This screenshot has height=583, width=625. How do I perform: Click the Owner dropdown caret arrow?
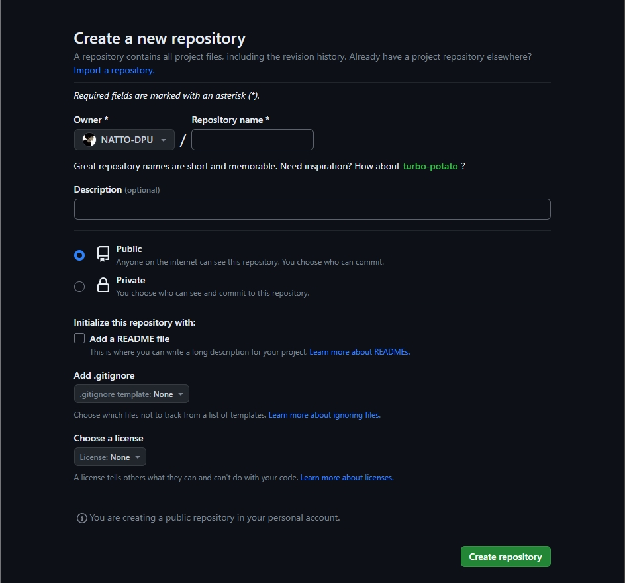coord(163,140)
